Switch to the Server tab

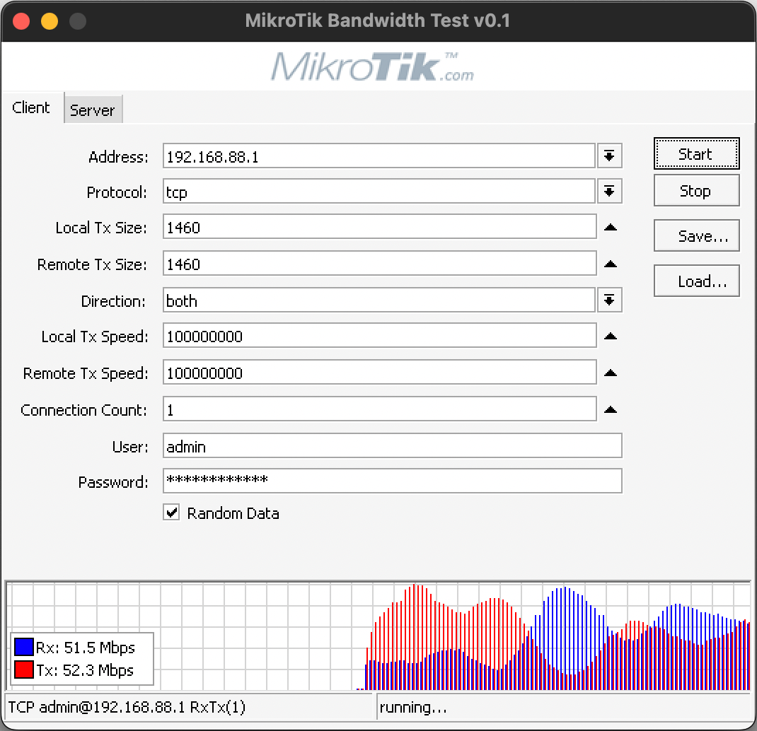pyautogui.click(x=93, y=110)
